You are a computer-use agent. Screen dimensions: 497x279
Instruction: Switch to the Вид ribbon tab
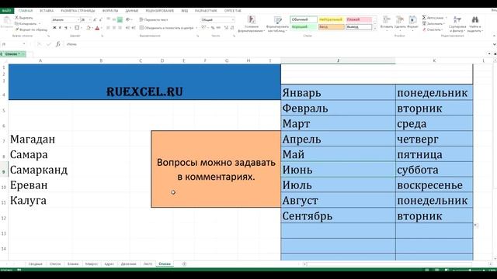[x=185, y=10]
